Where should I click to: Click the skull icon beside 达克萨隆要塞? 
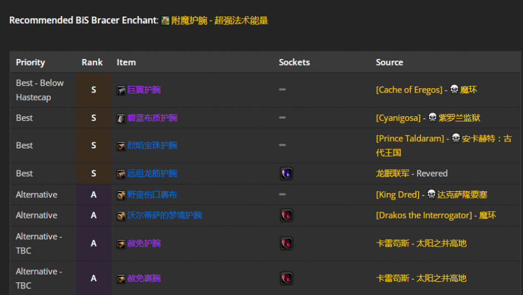[x=431, y=194]
